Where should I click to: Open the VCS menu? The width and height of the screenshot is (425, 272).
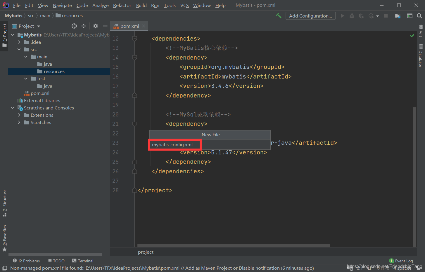tap(184, 5)
